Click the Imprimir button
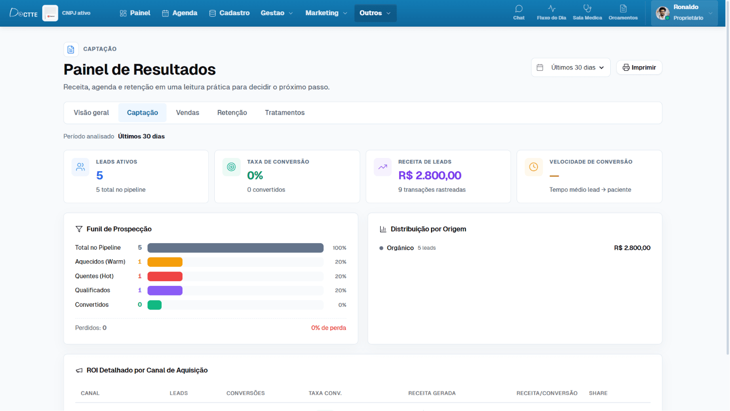 point(639,68)
